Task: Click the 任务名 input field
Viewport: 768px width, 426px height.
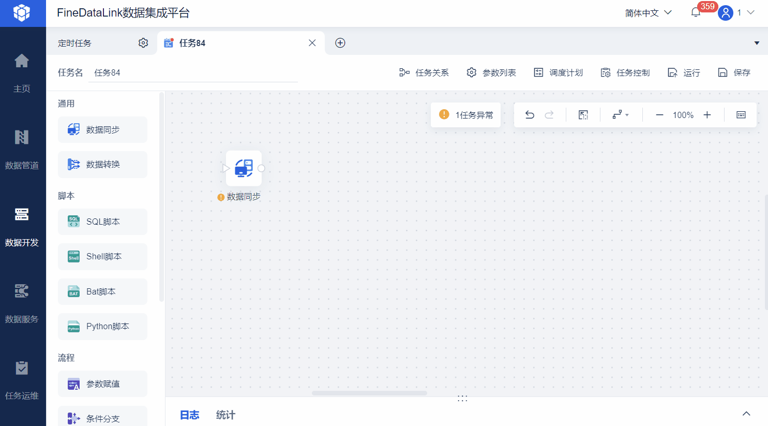Action: [x=193, y=72]
